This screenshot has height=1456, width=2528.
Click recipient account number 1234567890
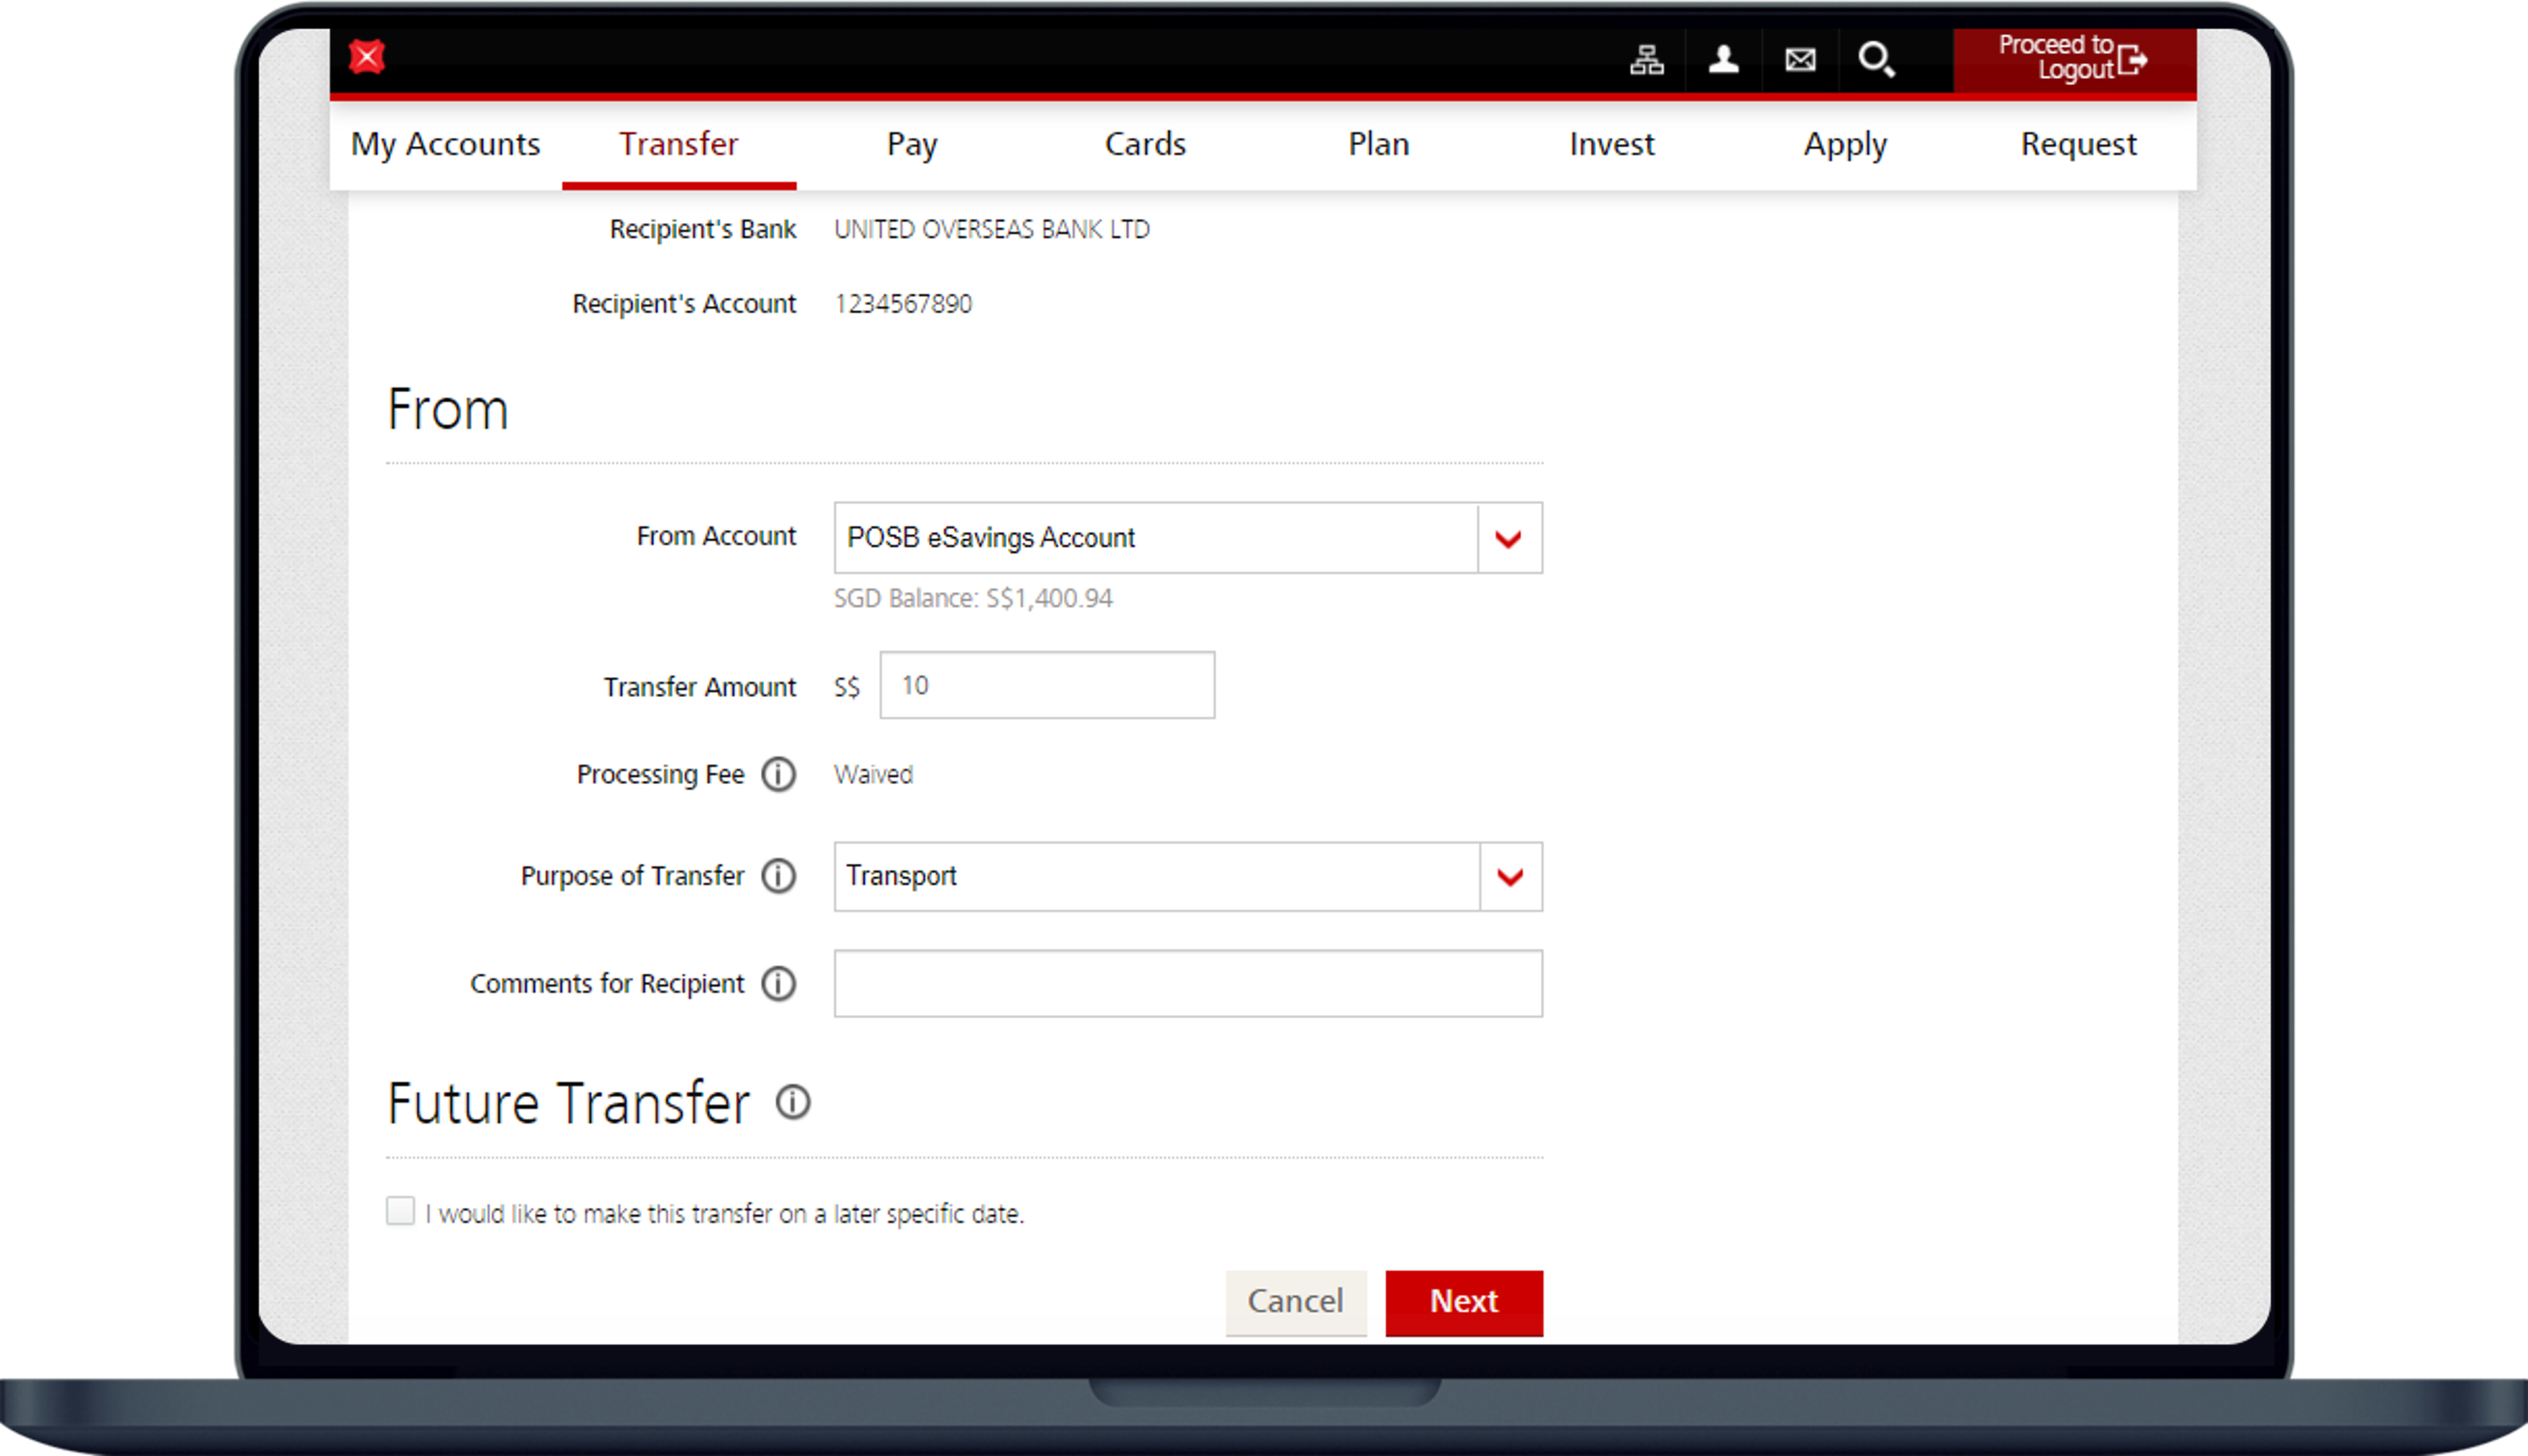903,304
